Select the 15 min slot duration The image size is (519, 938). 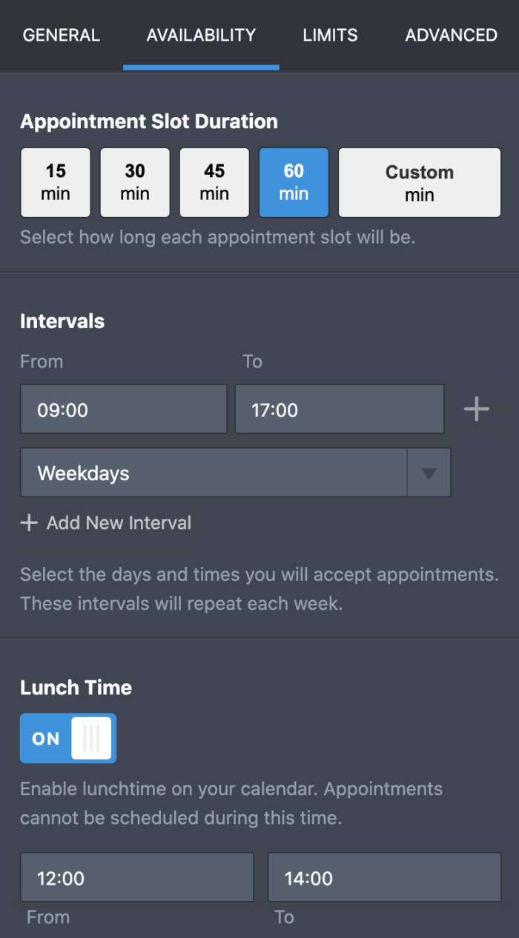coord(56,182)
